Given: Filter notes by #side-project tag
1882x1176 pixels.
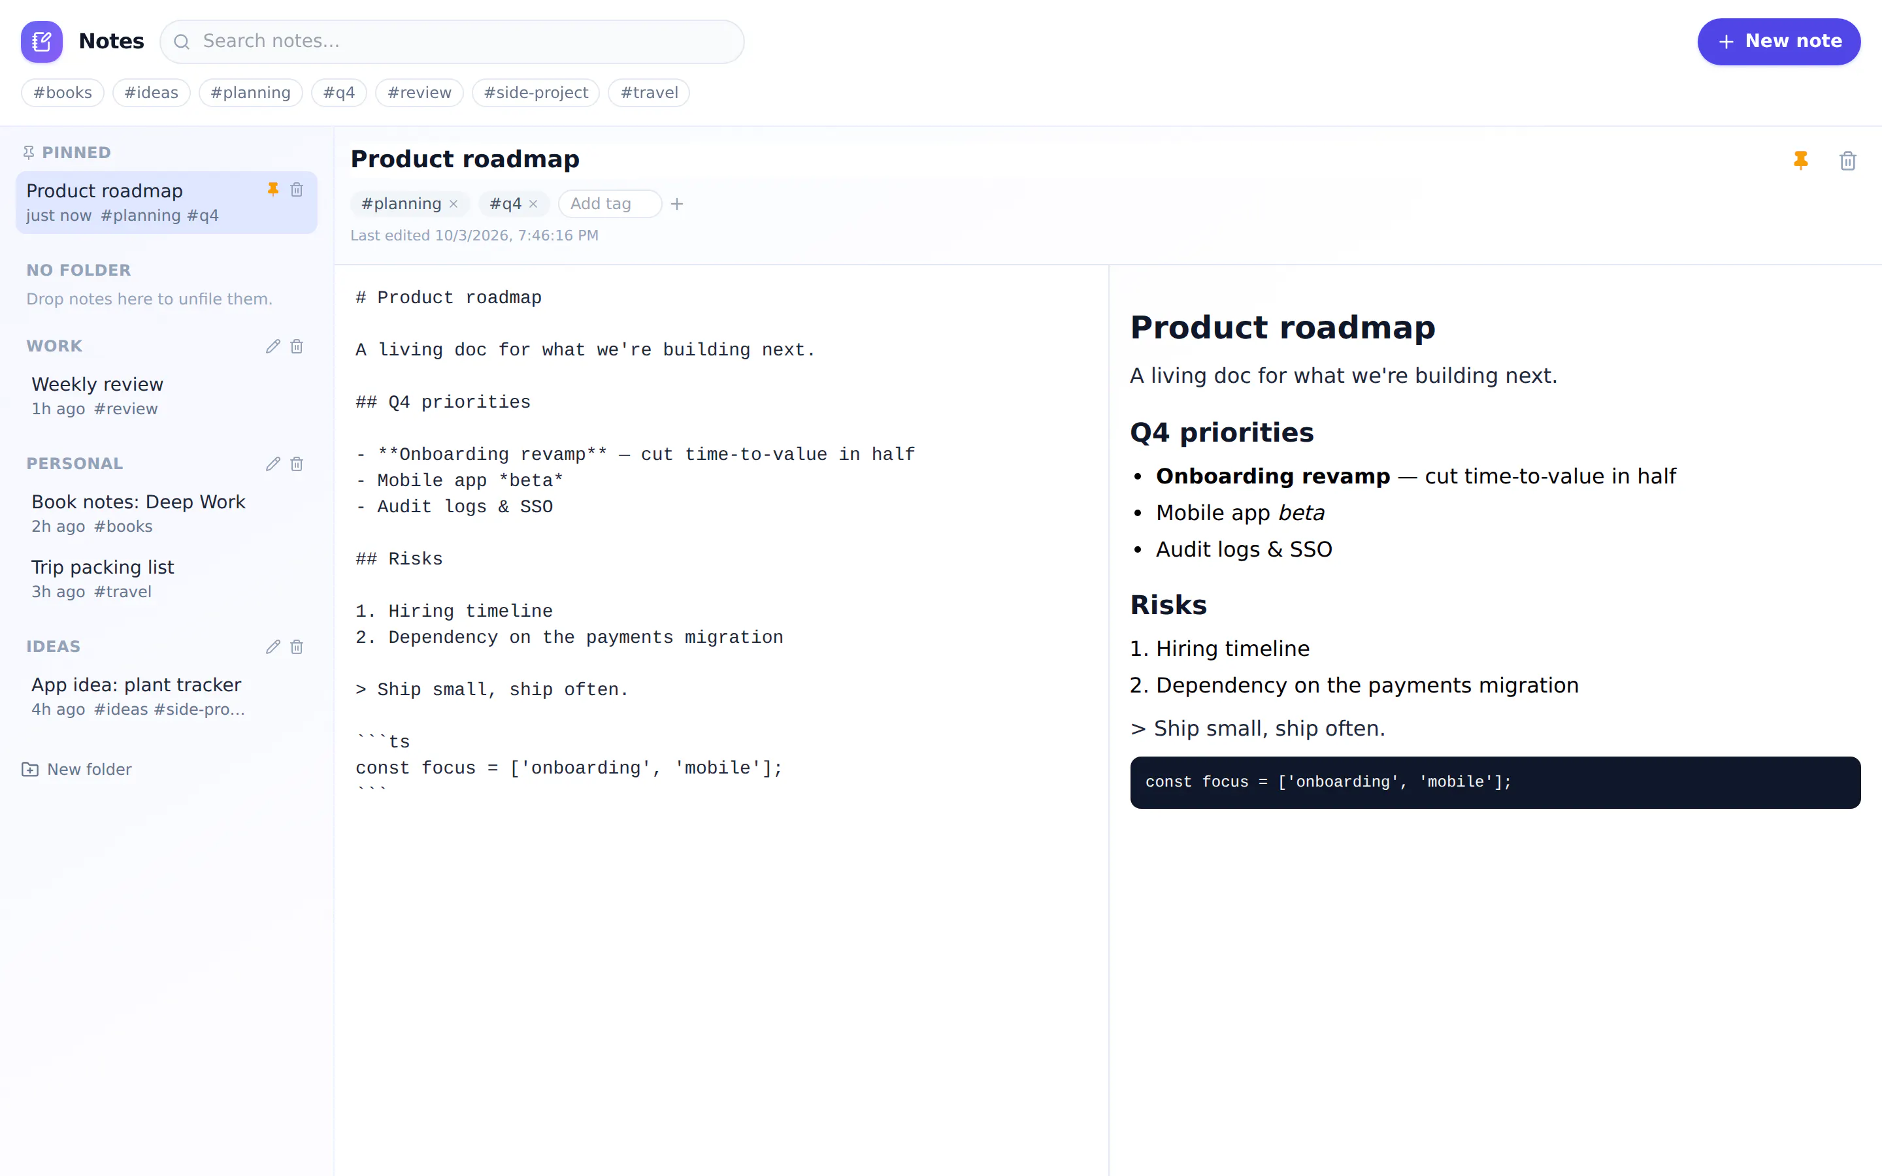Looking at the screenshot, I should pyautogui.click(x=536, y=93).
